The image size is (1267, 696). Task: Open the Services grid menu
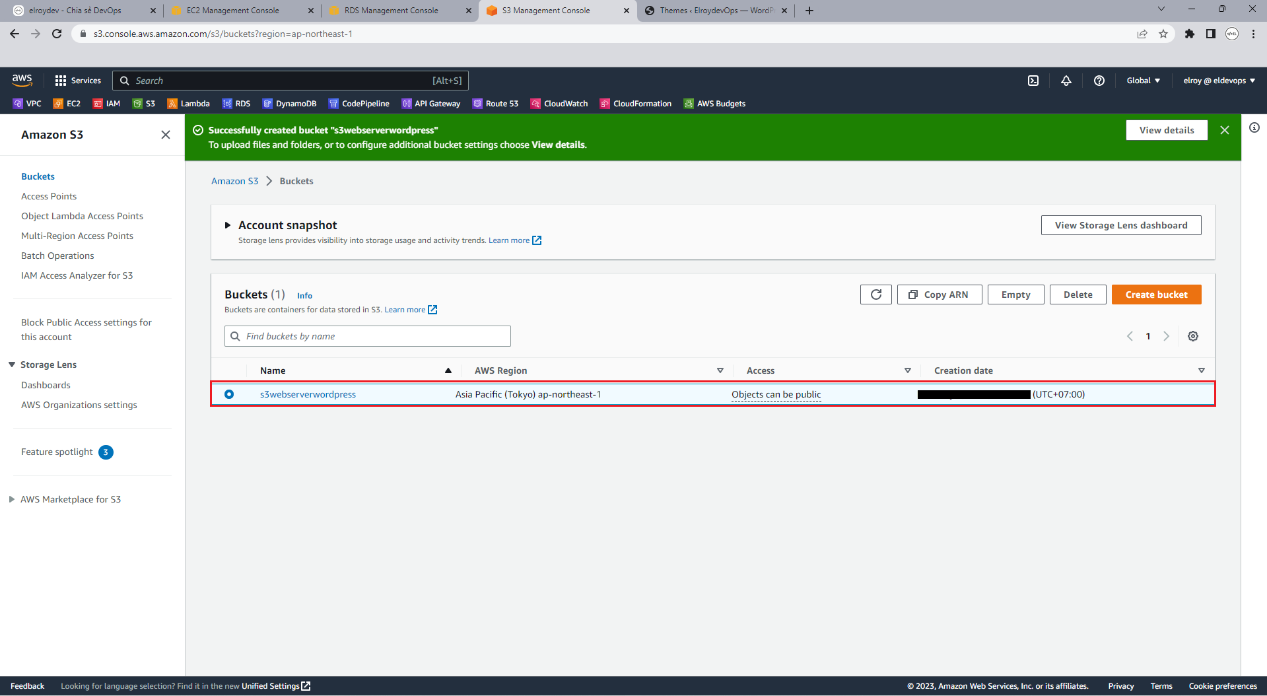click(78, 81)
